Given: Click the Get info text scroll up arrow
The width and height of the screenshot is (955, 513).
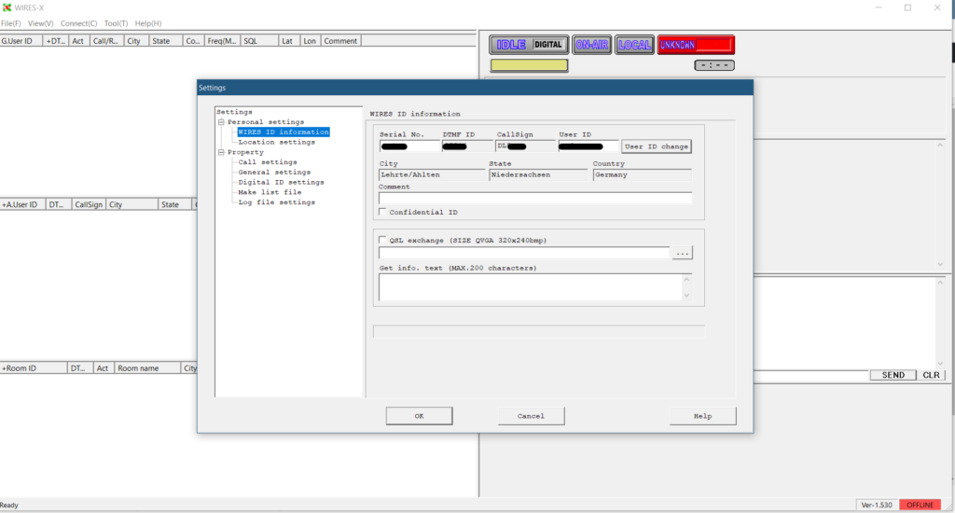Looking at the screenshot, I should click(x=686, y=279).
